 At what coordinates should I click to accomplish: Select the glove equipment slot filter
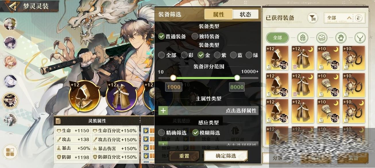tap(341, 37)
